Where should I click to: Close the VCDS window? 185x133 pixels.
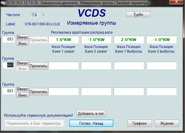coord(176,2)
